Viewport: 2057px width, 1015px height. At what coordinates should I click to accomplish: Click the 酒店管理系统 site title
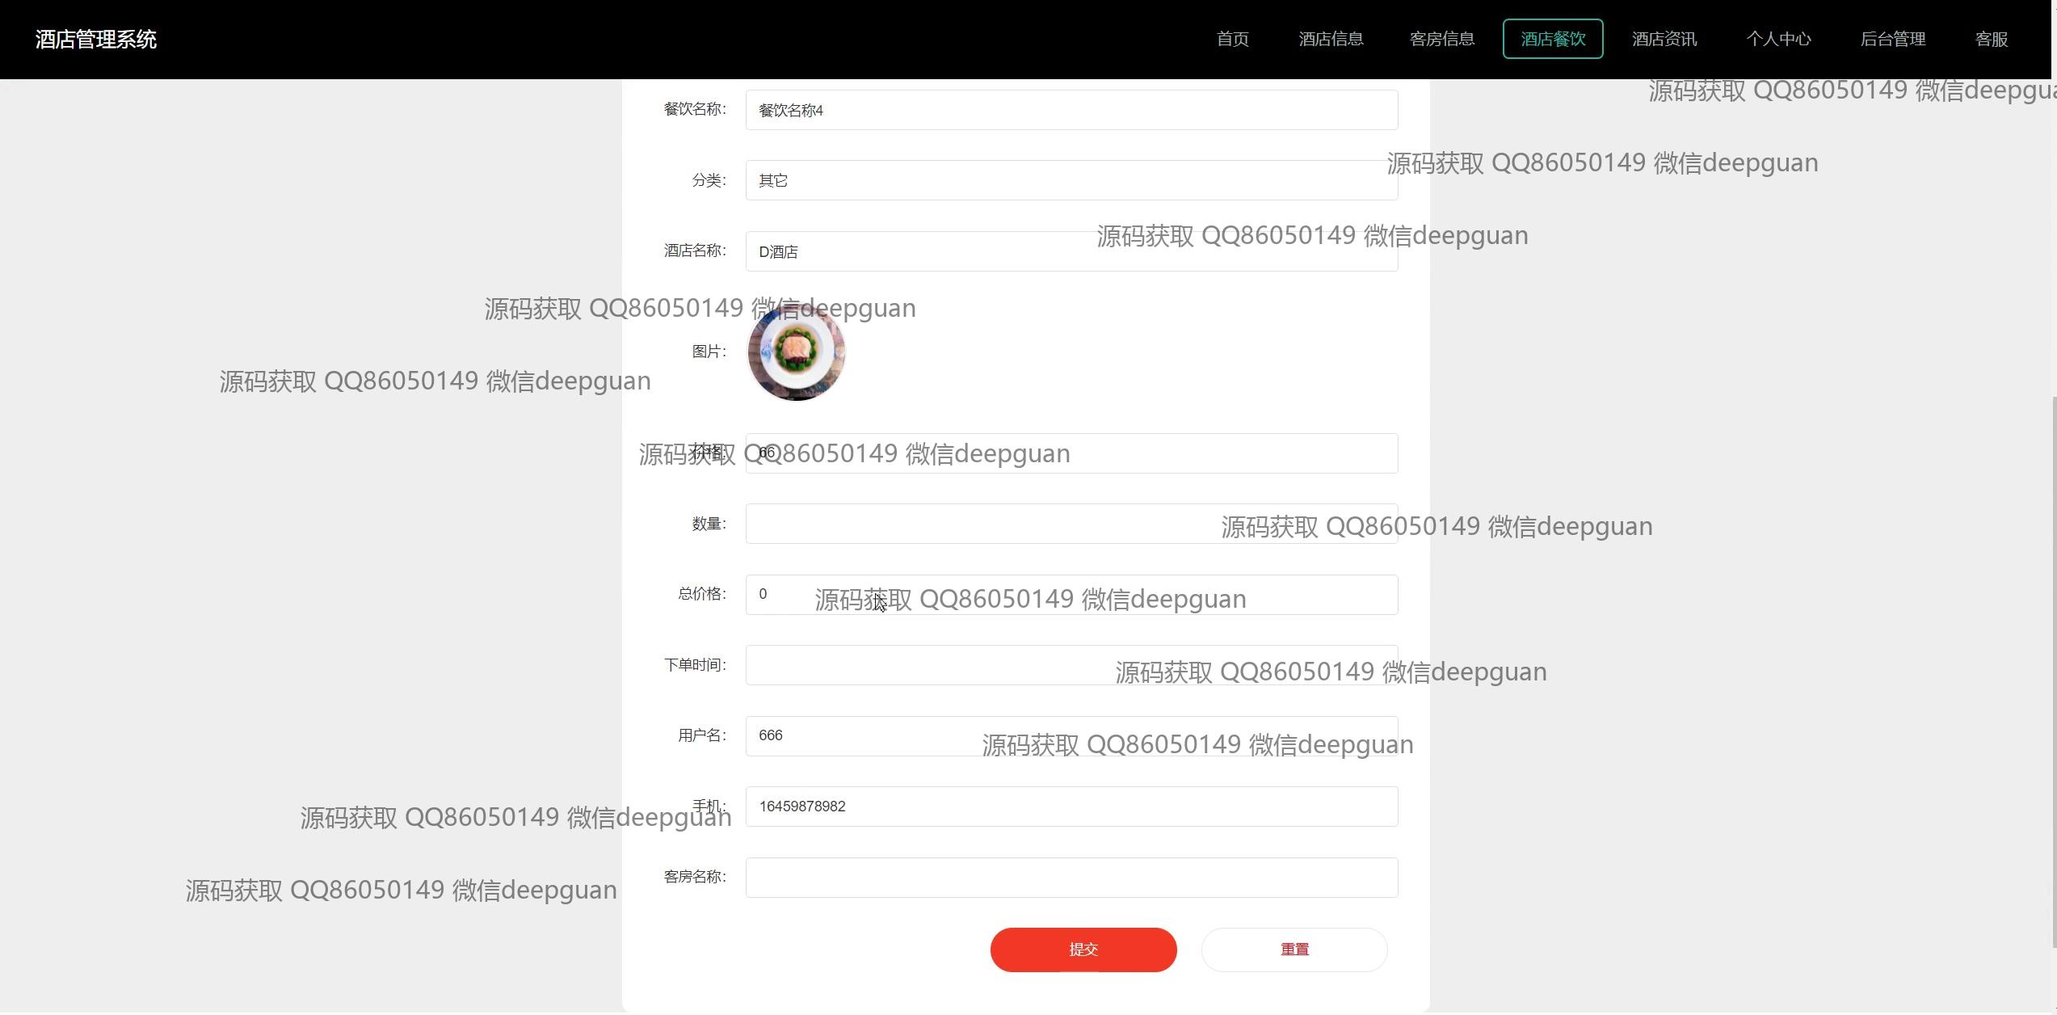(96, 39)
